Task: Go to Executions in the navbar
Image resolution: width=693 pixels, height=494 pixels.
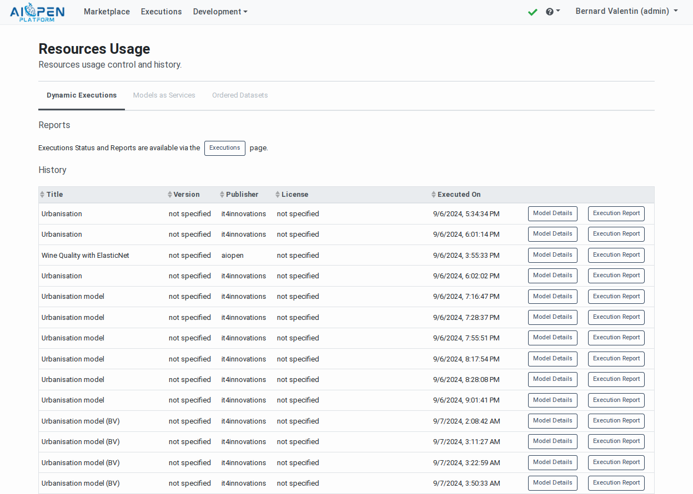Action: [x=161, y=12]
